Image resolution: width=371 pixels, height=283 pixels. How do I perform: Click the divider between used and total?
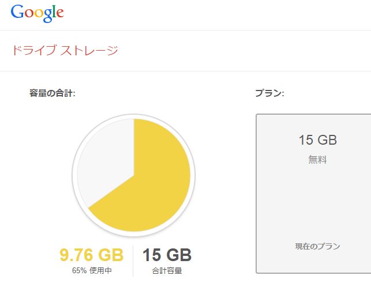click(133, 261)
